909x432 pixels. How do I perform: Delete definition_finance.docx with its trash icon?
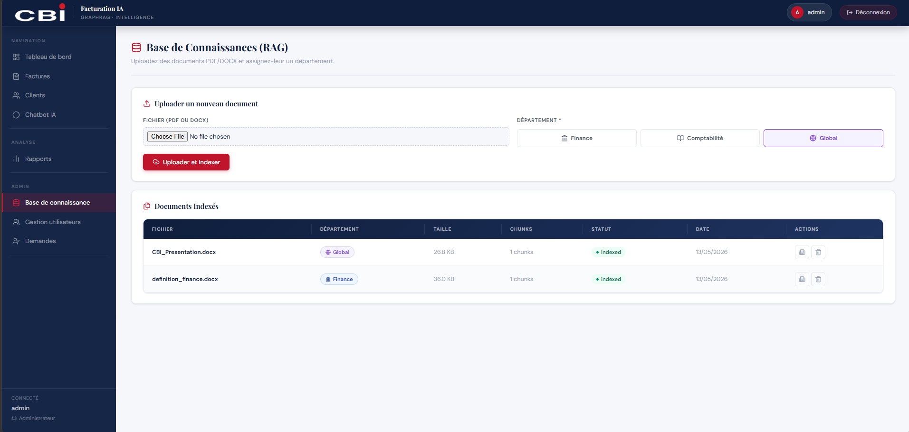coord(818,279)
